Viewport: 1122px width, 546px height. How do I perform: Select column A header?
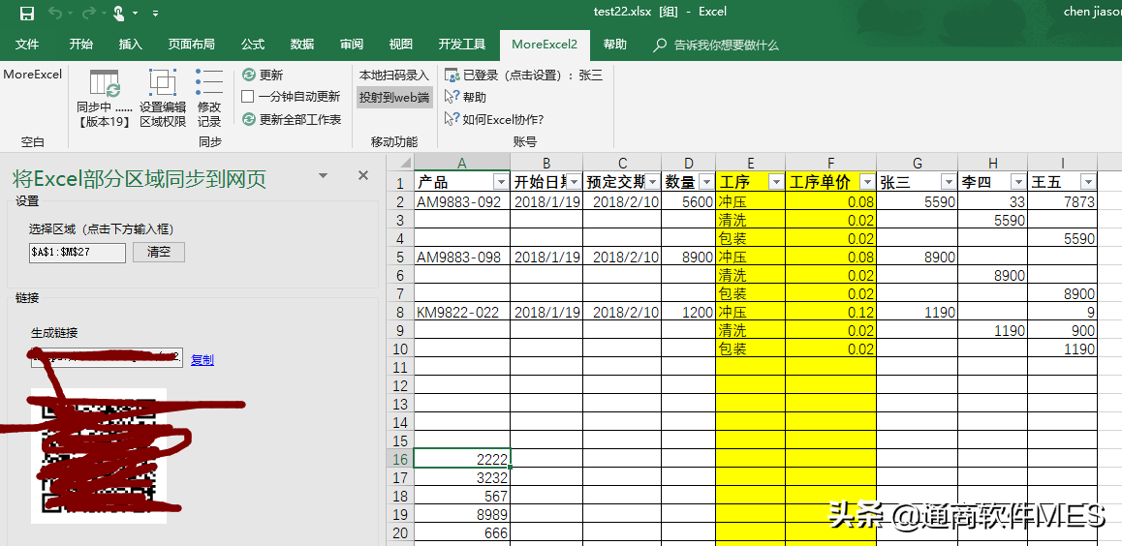(x=462, y=163)
